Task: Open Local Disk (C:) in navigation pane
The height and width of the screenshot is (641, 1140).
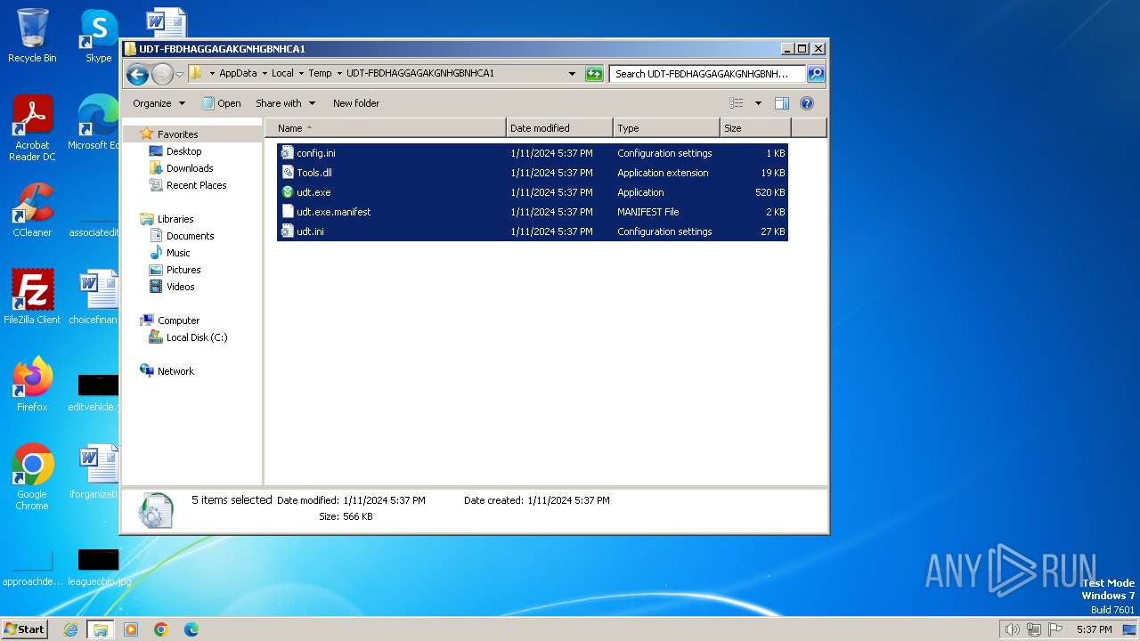Action: pos(197,337)
